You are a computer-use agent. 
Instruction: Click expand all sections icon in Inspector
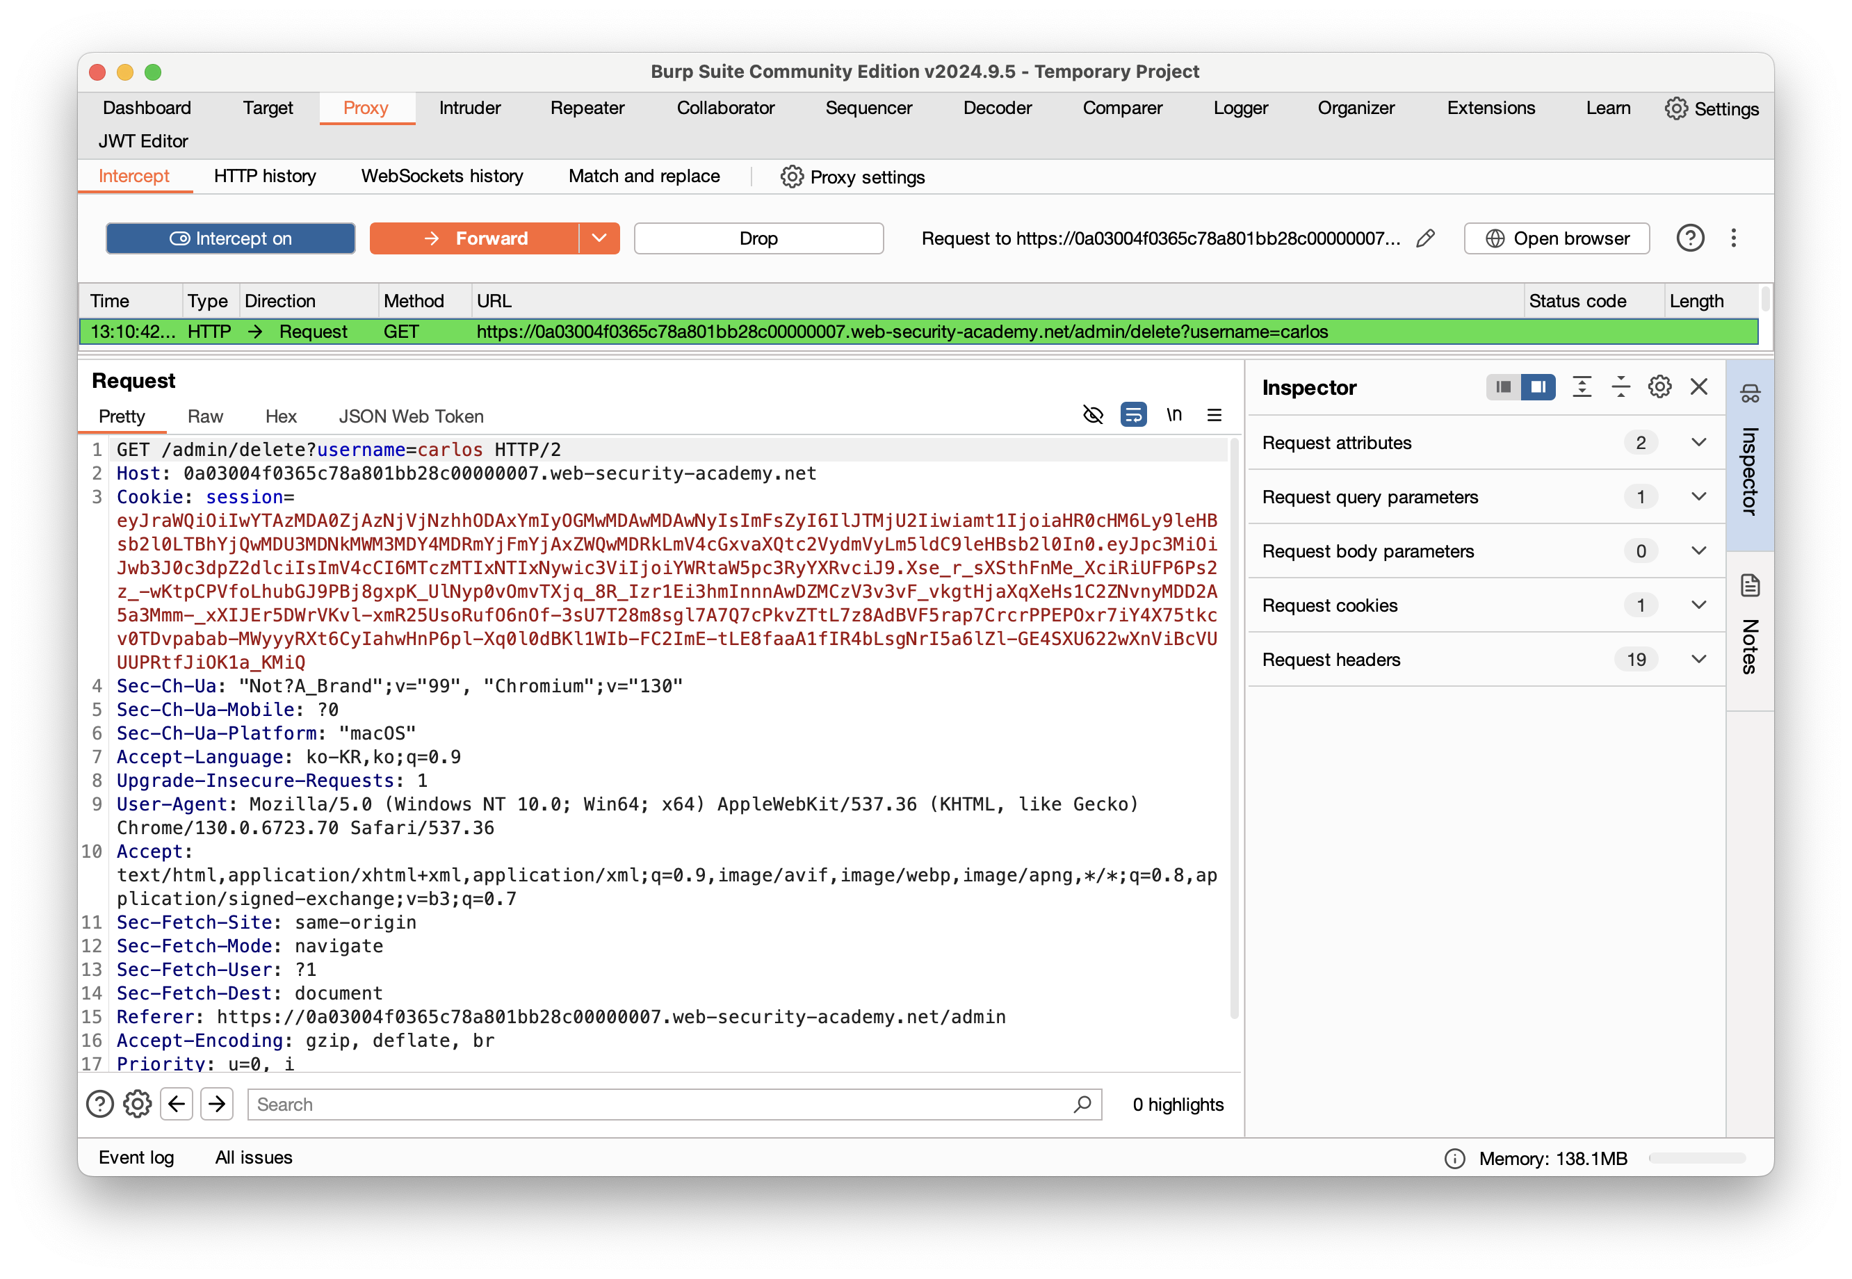1582,387
